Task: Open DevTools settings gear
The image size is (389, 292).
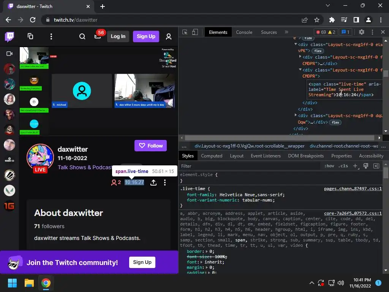Action: coord(362,32)
